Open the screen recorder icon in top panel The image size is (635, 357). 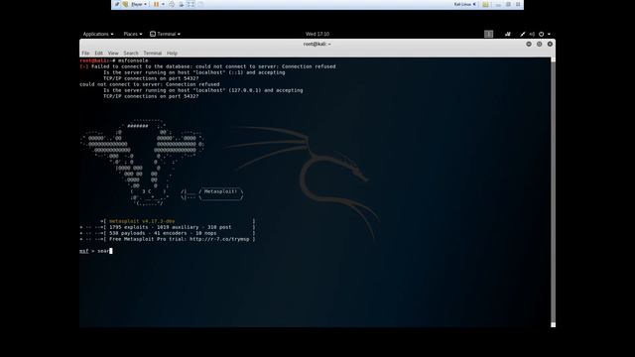[x=507, y=34]
